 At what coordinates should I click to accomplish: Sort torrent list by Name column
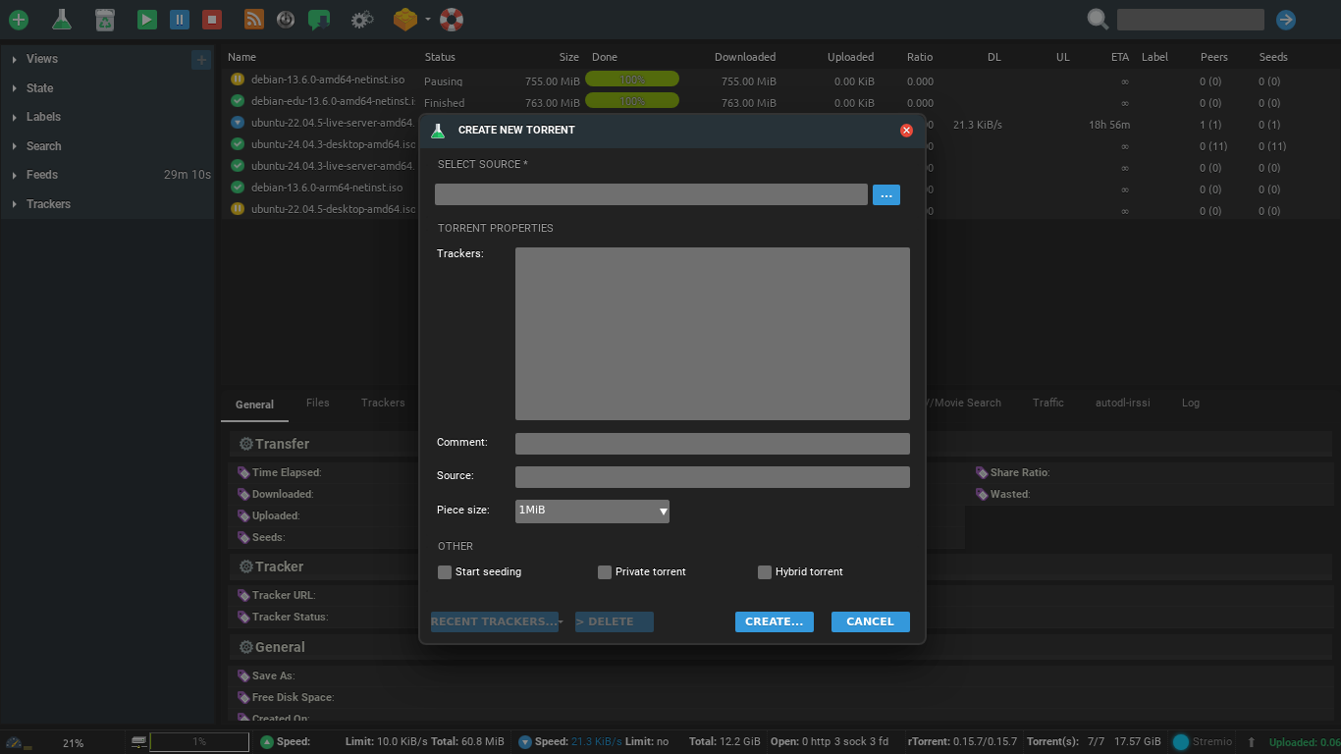click(241, 57)
